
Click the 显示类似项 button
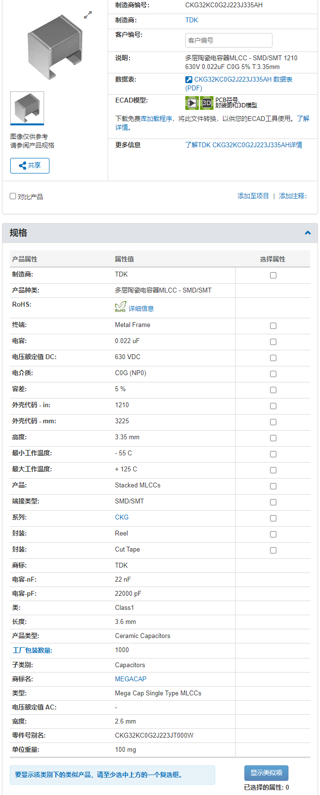tap(266, 773)
